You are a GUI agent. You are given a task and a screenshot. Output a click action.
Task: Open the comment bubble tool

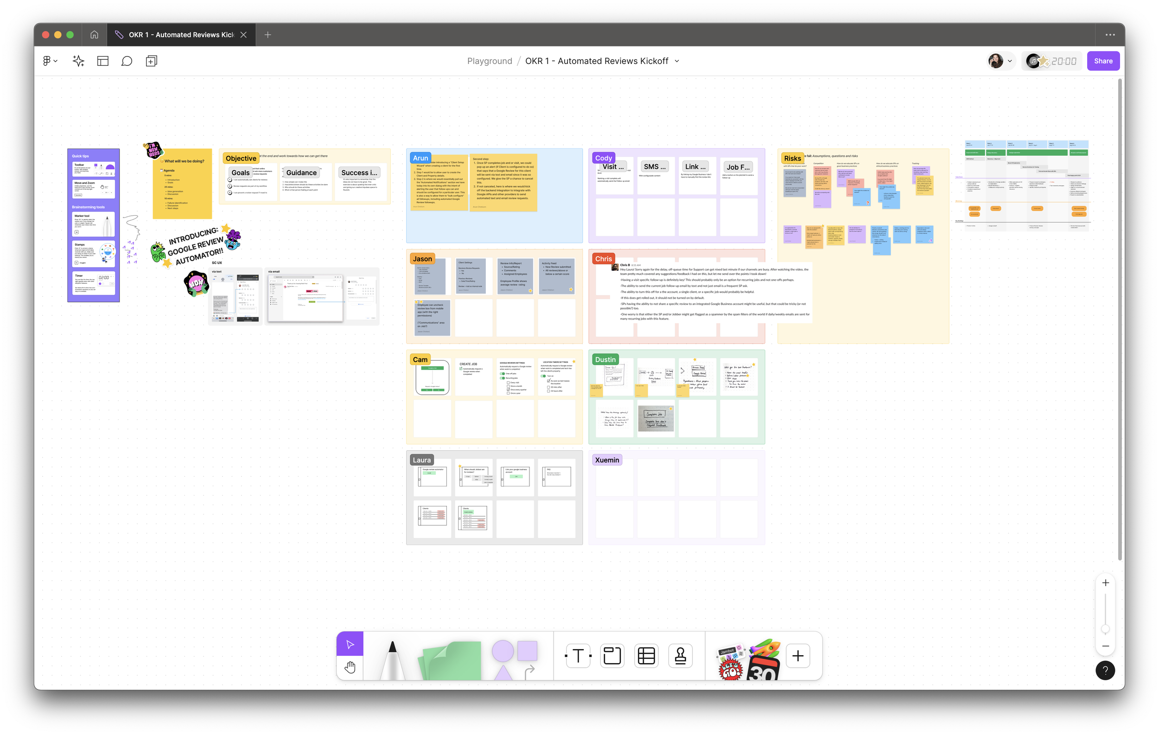pos(127,61)
